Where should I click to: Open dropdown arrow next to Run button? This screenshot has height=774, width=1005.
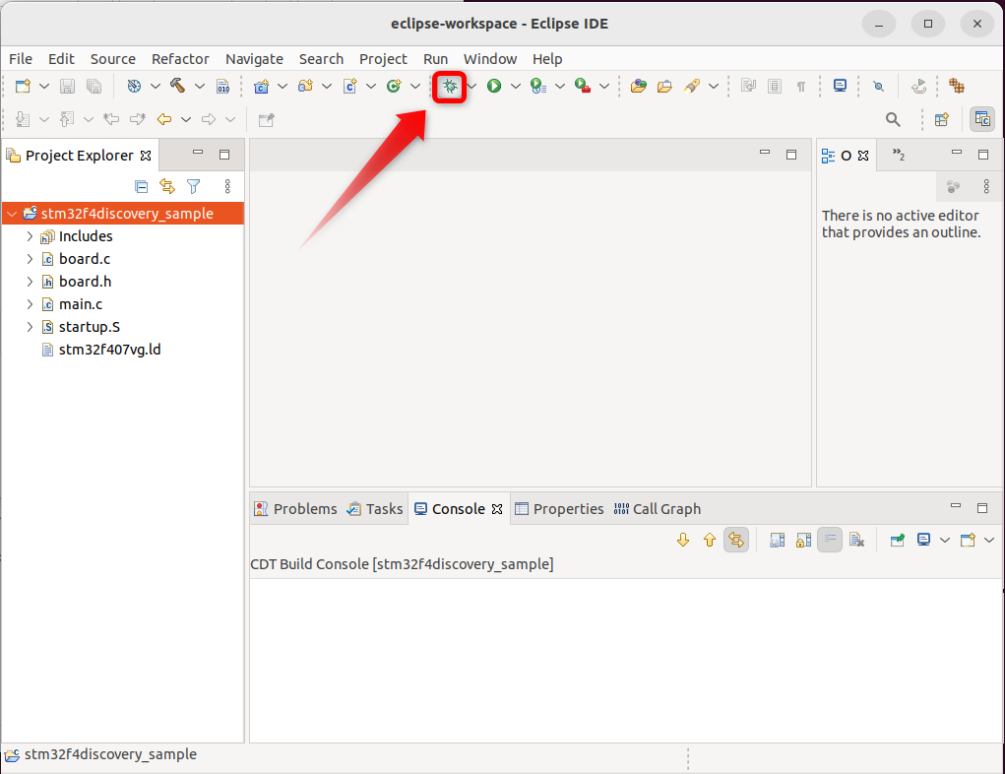click(x=515, y=86)
